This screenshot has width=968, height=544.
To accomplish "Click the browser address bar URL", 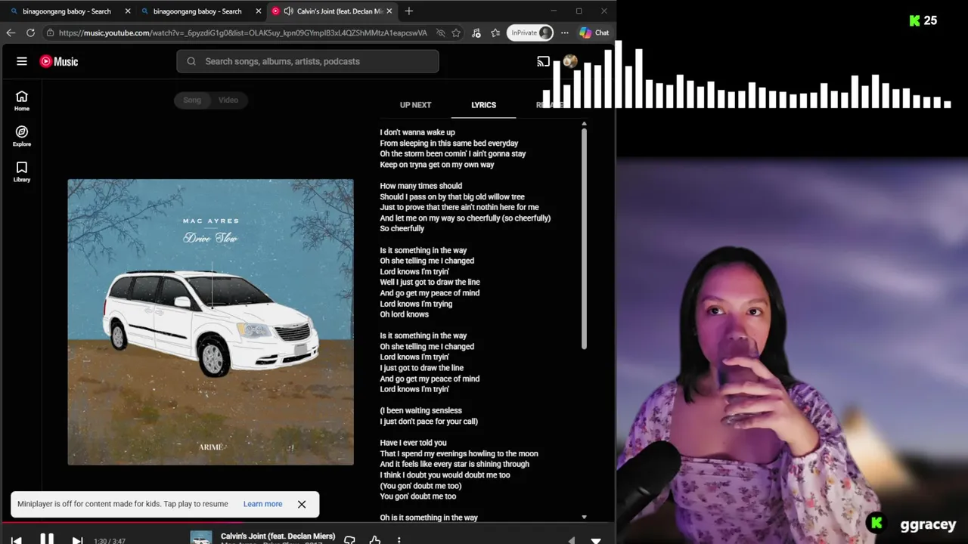I will click(243, 32).
